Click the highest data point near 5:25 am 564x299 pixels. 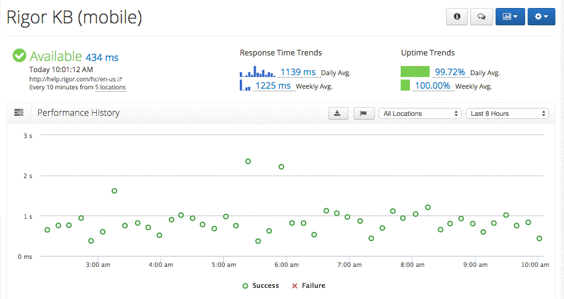(248, 162)
